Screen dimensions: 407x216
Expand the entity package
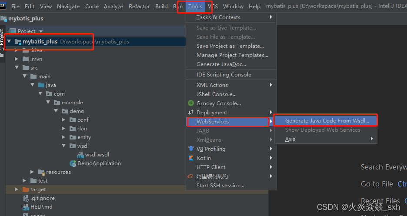(63, 137)
